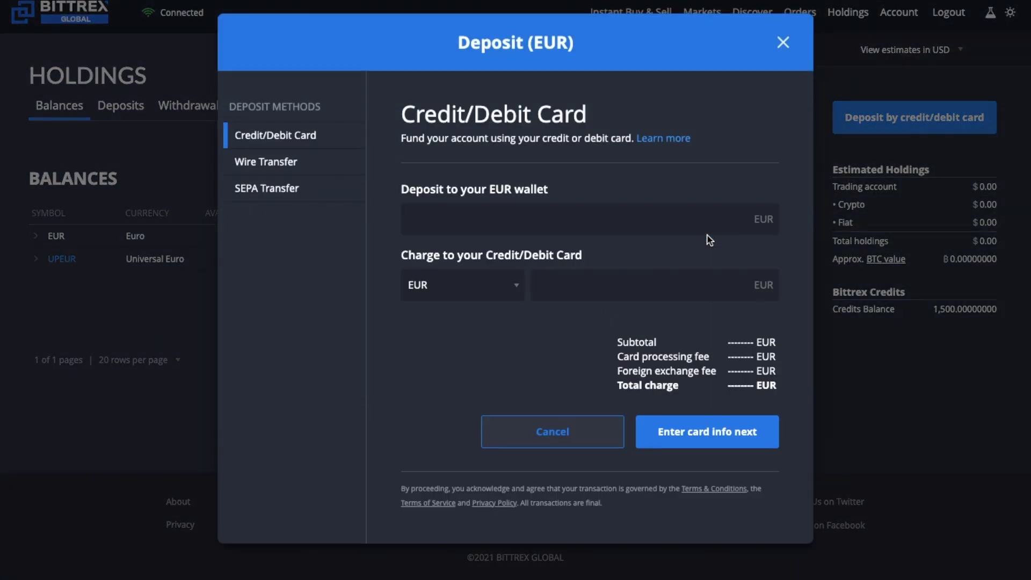Click the UPEUR row expand arrow
Image resolution: width=1031 pixels, height=580 pixels.
pos(35,258)
